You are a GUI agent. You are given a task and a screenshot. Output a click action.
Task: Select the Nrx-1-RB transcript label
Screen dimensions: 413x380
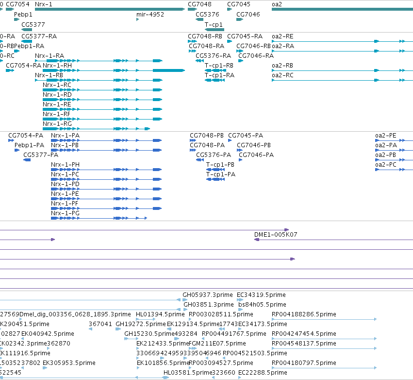(x=49, y=75)
